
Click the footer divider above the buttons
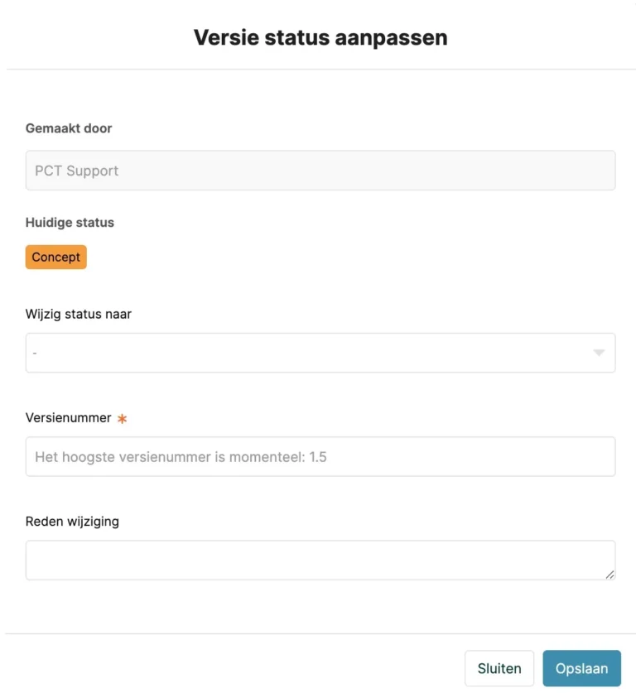coord(320,634)
